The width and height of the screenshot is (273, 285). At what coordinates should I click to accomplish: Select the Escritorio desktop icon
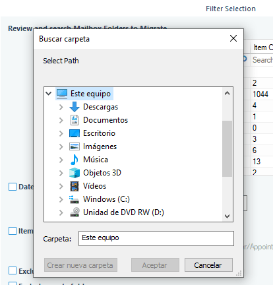point(75,133)
